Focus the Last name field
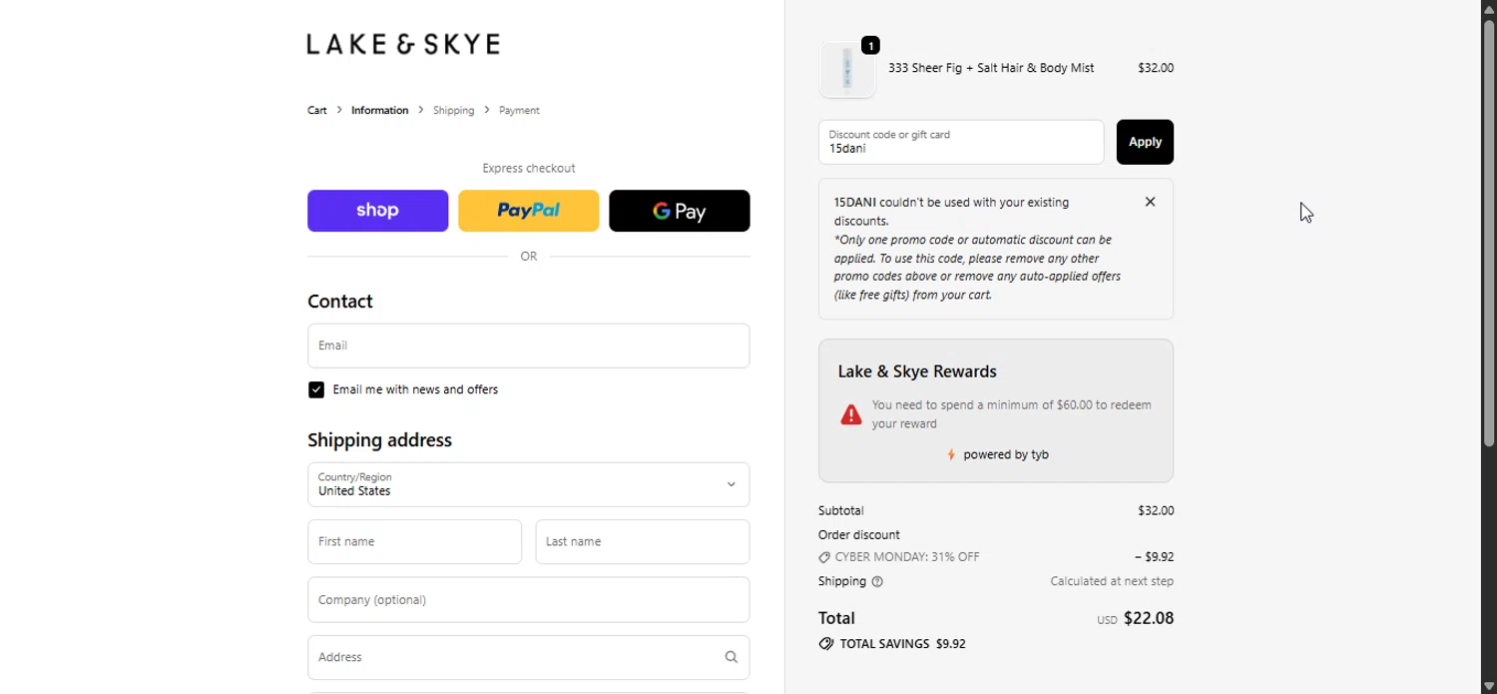Image resolution: width=1497 pixels, height=694 pixels. pyautogui.click(x=643, y=541)
